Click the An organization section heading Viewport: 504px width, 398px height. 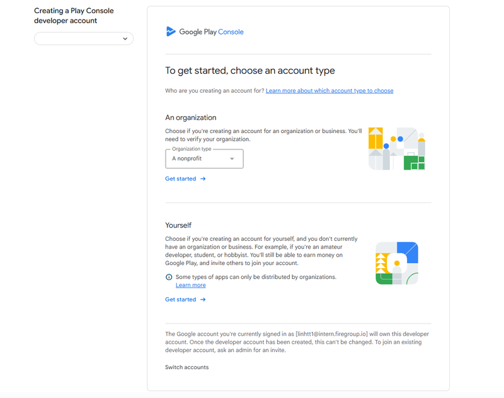[x=190, y=117]
